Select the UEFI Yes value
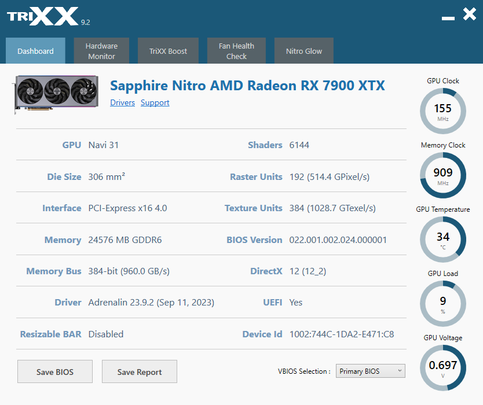The height and width of the screenshot is (405, 483). [296, 303]
